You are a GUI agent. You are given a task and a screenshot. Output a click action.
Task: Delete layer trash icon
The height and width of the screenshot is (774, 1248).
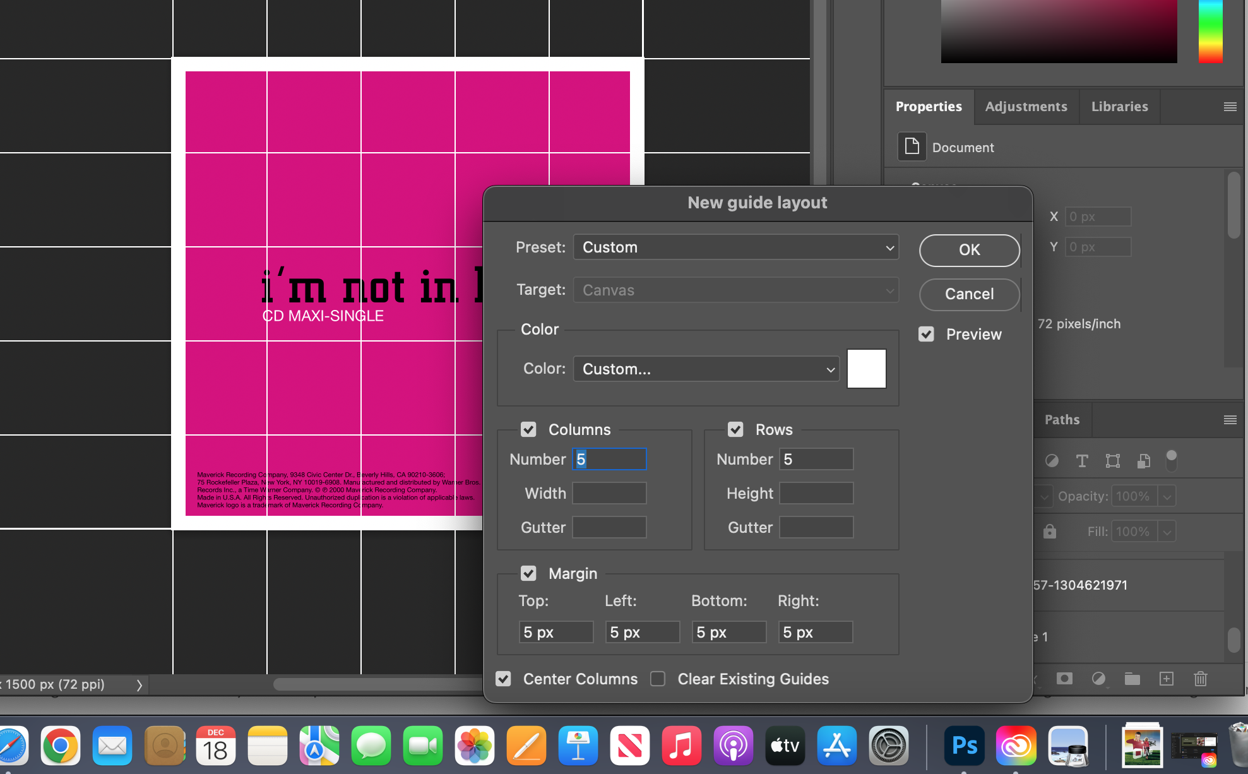(x=1201, y=679)
